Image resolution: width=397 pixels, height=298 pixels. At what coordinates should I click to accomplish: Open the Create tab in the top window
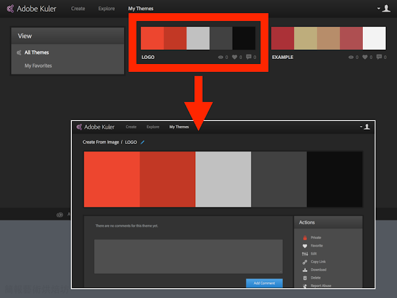click(x=78, y=9)
